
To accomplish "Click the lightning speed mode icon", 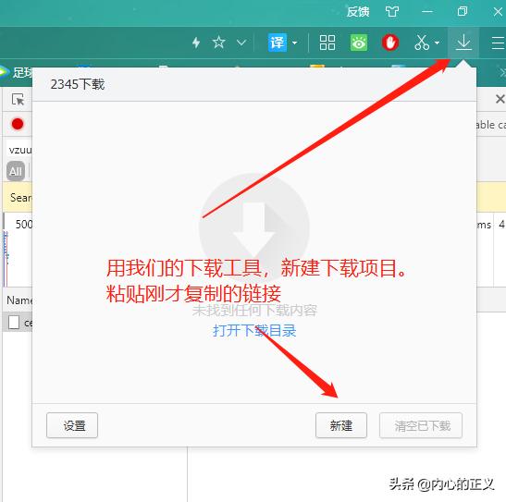I will (x=196, y=43).
